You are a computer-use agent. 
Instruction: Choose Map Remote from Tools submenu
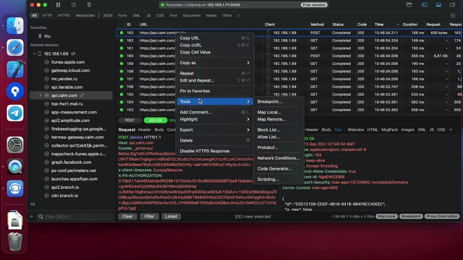279,119
